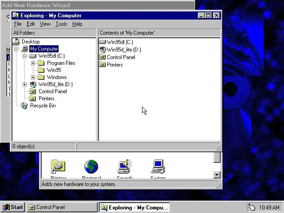Open the View menu
The image size is (284, 213).
(45, 24)
